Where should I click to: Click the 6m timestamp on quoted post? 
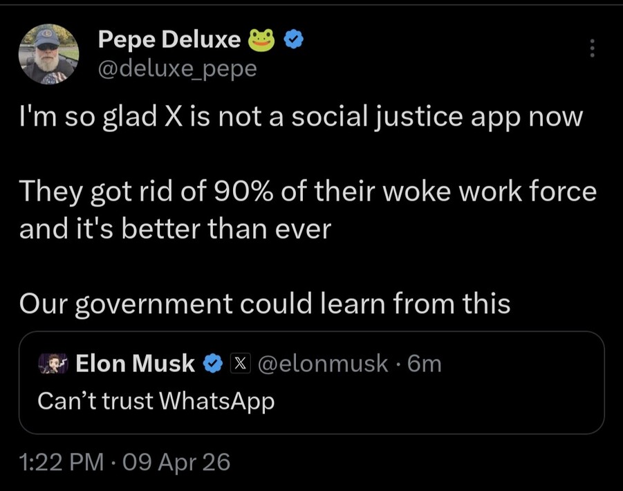(x=425, y=363)
